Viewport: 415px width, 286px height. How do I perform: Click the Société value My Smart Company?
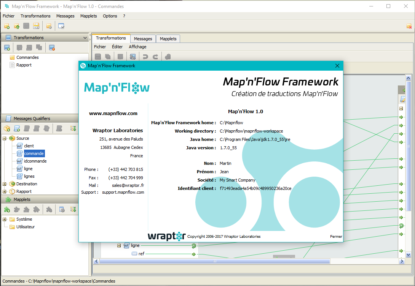[x=238, y=180]
